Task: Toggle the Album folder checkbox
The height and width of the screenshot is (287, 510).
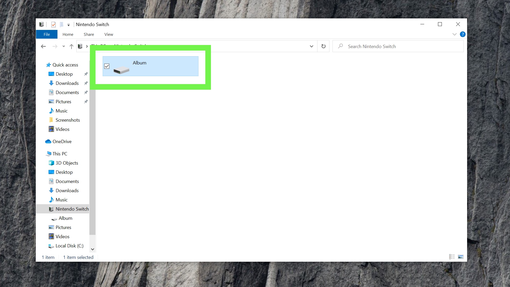Action: click(107, 66)
